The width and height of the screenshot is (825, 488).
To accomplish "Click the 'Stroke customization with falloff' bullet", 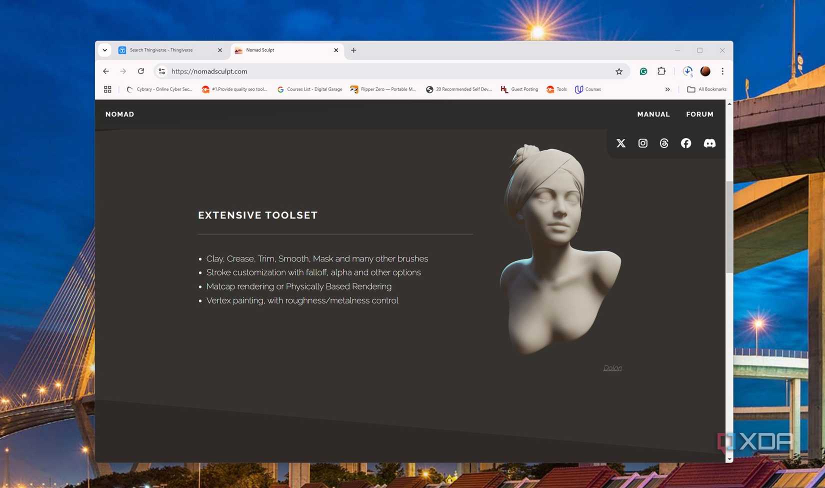I will [313, 272].
